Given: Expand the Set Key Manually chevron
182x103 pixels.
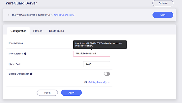Looking at the screenshot, I should tap(109, 82).
